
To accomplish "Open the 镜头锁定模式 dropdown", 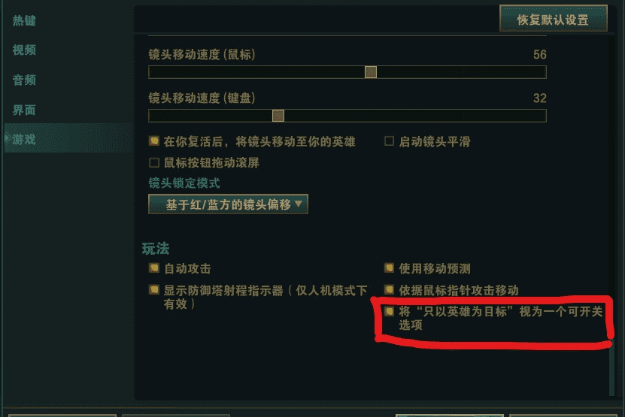I will click(228, 204).
